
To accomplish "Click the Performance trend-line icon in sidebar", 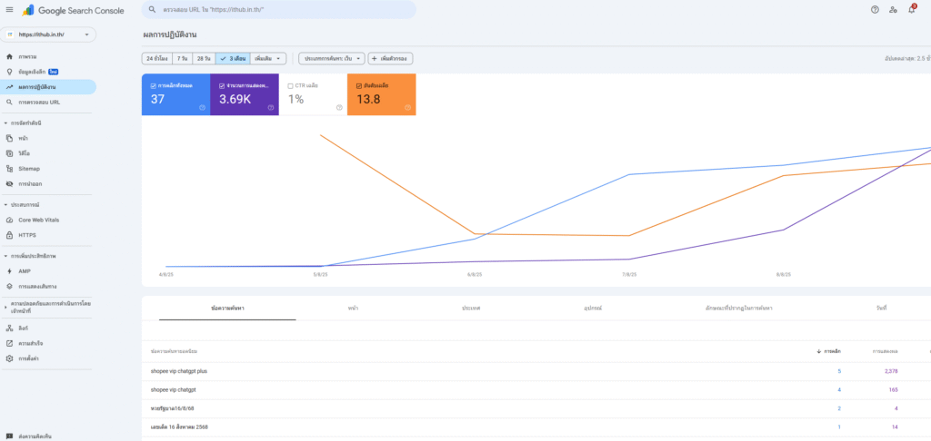I will (x=9, y=87).
